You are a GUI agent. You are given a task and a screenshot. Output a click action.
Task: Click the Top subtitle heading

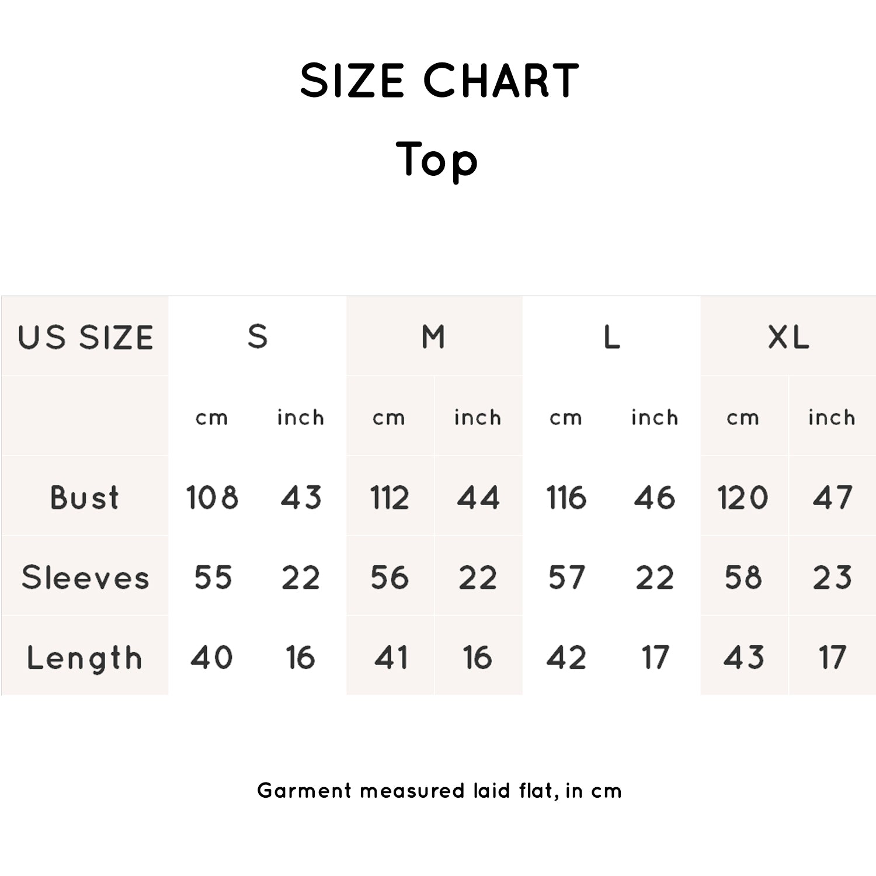pyautogui.click(x=437, y=160)
